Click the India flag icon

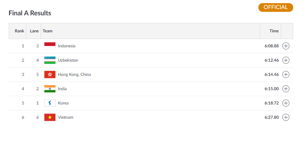50,89
